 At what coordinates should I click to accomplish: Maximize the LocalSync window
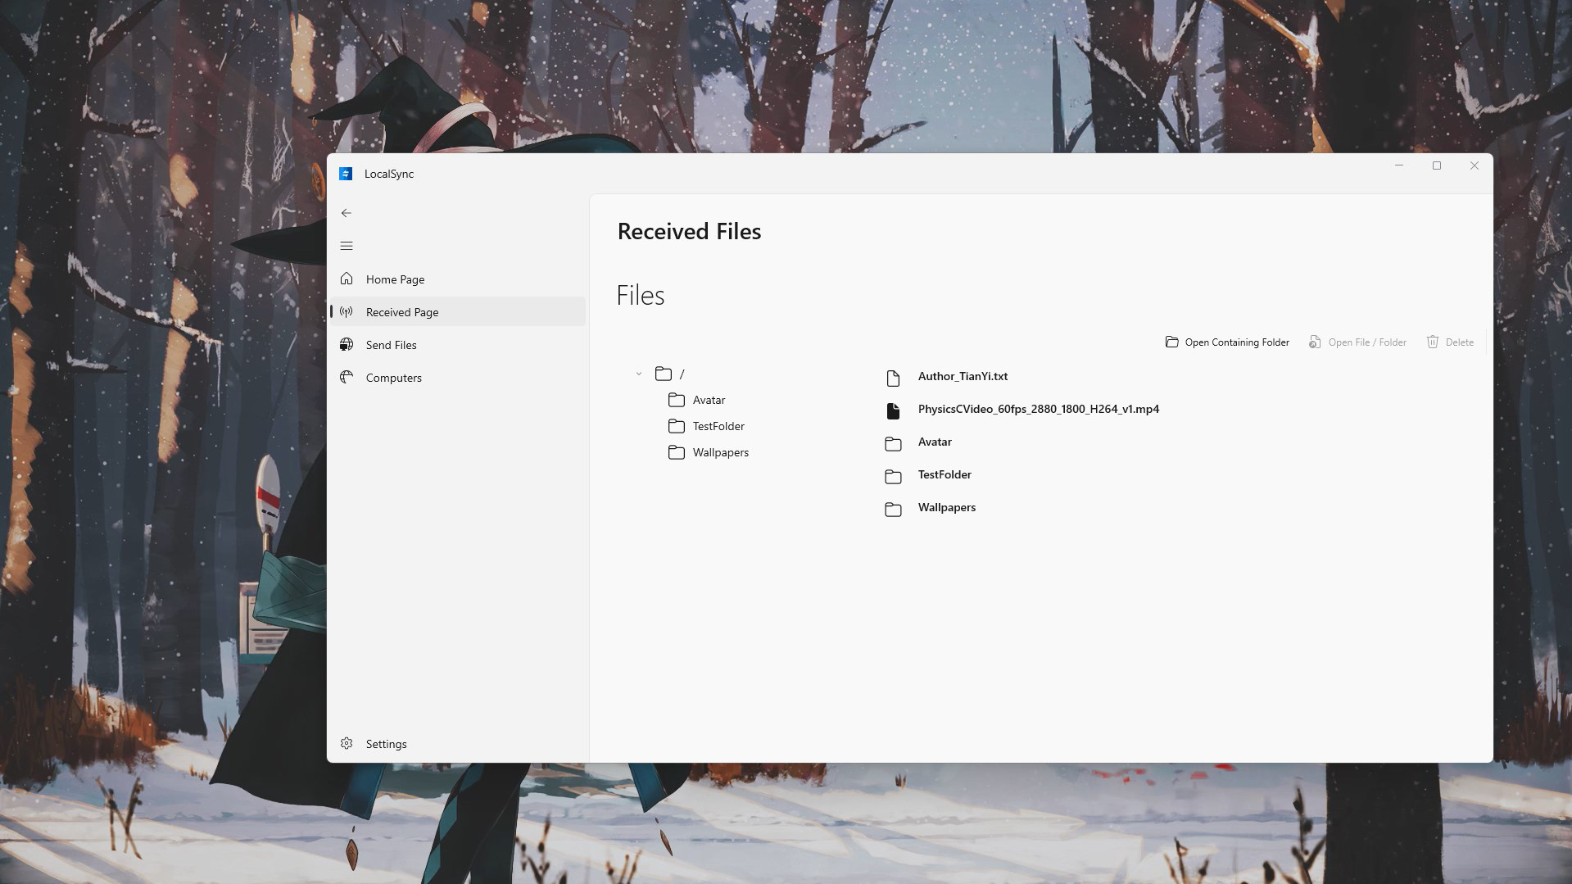[x=1437, y=165]
